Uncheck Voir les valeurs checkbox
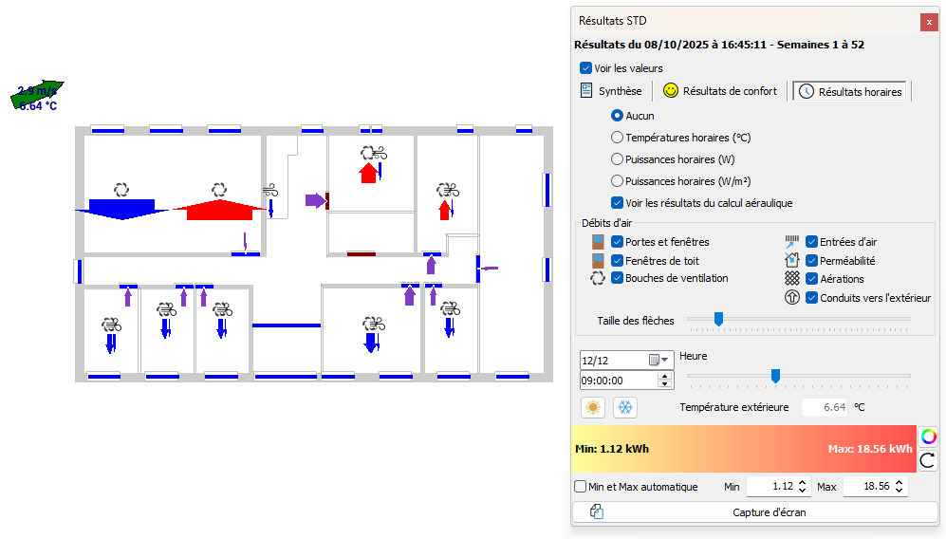 (x=585, y=68)
